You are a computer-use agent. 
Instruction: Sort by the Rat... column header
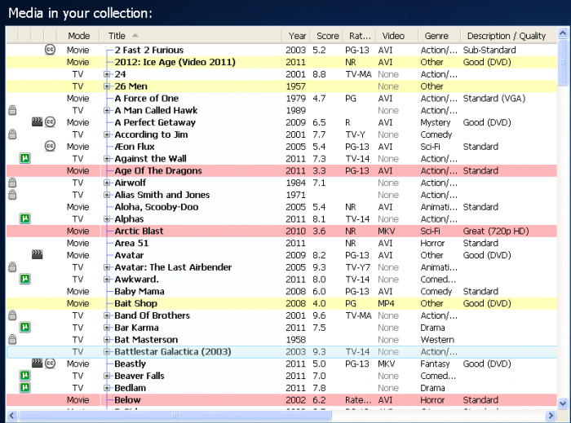pyautogui.click(x=360, y=36)
